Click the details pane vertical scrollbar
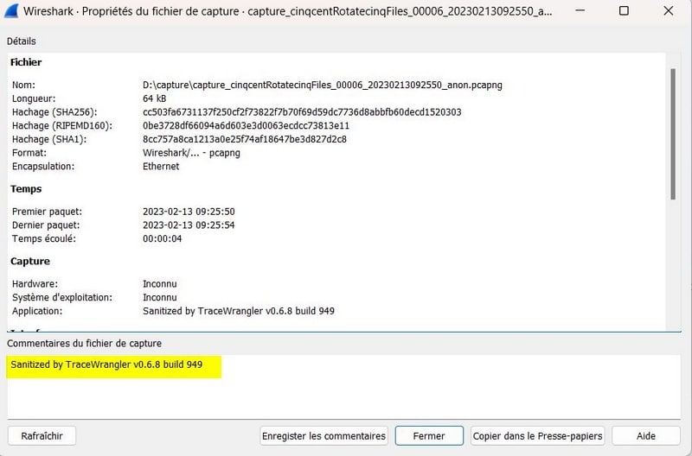This screenshot has height=456, width=692. [673, 134]
